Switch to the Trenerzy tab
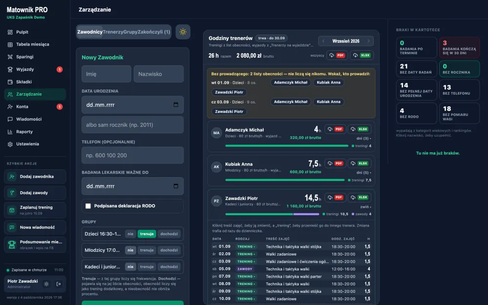Image resolution: width=488 pixels, height=305 pixels. [x=113, y=32]
